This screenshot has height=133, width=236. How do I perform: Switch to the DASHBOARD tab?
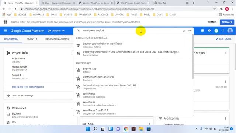(11, 39)
